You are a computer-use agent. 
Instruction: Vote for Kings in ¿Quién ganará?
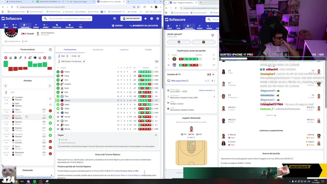pyautogui.click(x=179, y=42)
